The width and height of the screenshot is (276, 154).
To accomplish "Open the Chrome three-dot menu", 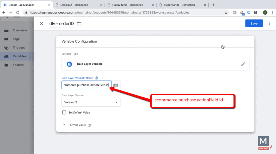I will pyautogui.click(x=272, y=12).
